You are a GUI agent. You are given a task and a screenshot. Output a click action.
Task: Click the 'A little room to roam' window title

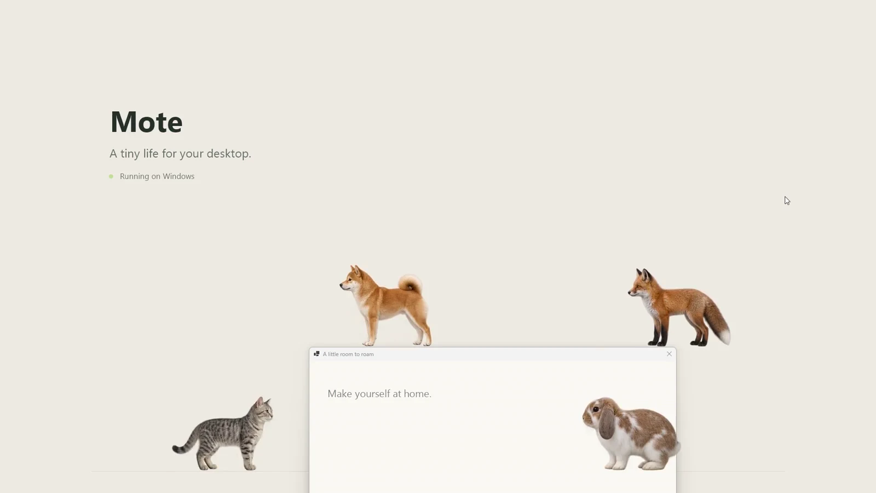click(348, 354)
